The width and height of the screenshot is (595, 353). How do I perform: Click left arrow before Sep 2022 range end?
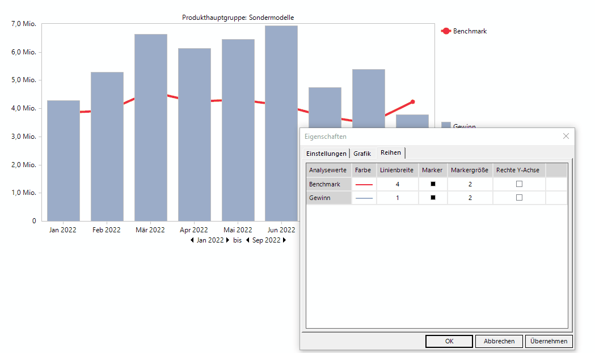pyautogui.click(x=248, y=240)
